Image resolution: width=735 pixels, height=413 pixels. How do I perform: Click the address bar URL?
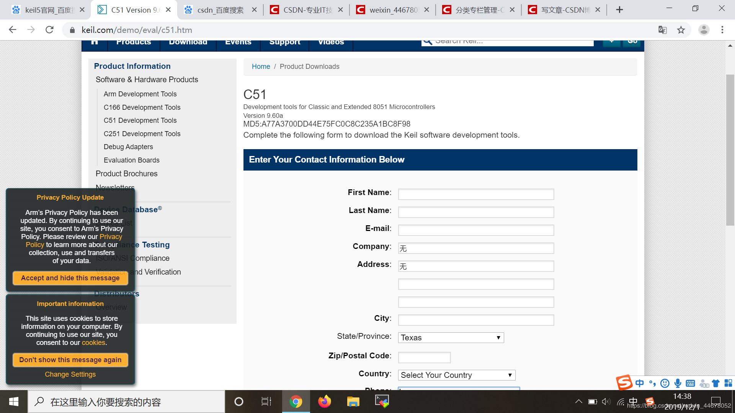click(137, 30)
